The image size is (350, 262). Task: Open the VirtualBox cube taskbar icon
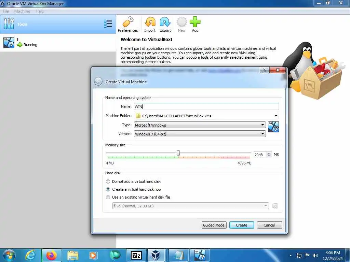(x=156, y=255)
